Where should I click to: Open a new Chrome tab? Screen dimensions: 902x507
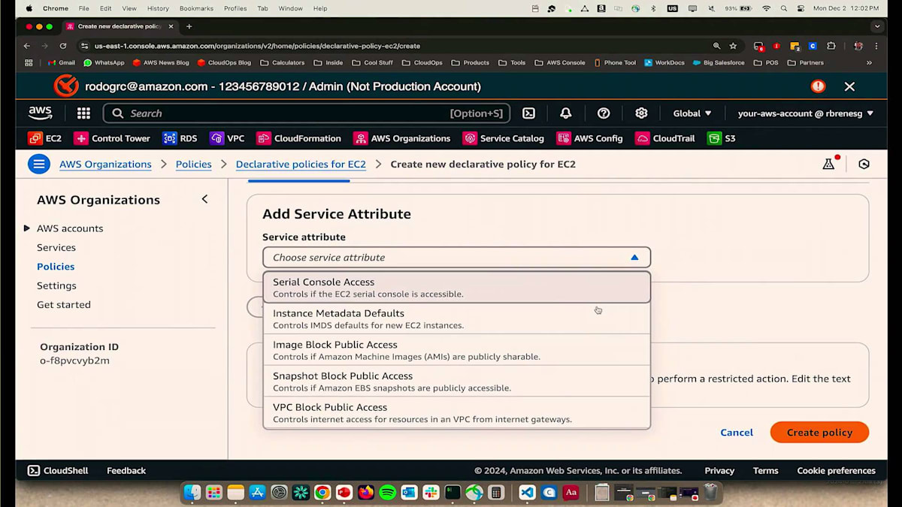click(189, 26)
